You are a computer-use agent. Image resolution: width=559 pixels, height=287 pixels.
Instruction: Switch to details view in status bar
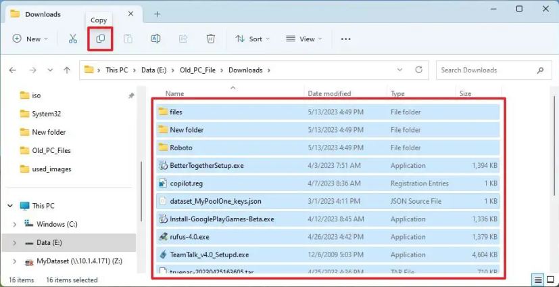538,280
